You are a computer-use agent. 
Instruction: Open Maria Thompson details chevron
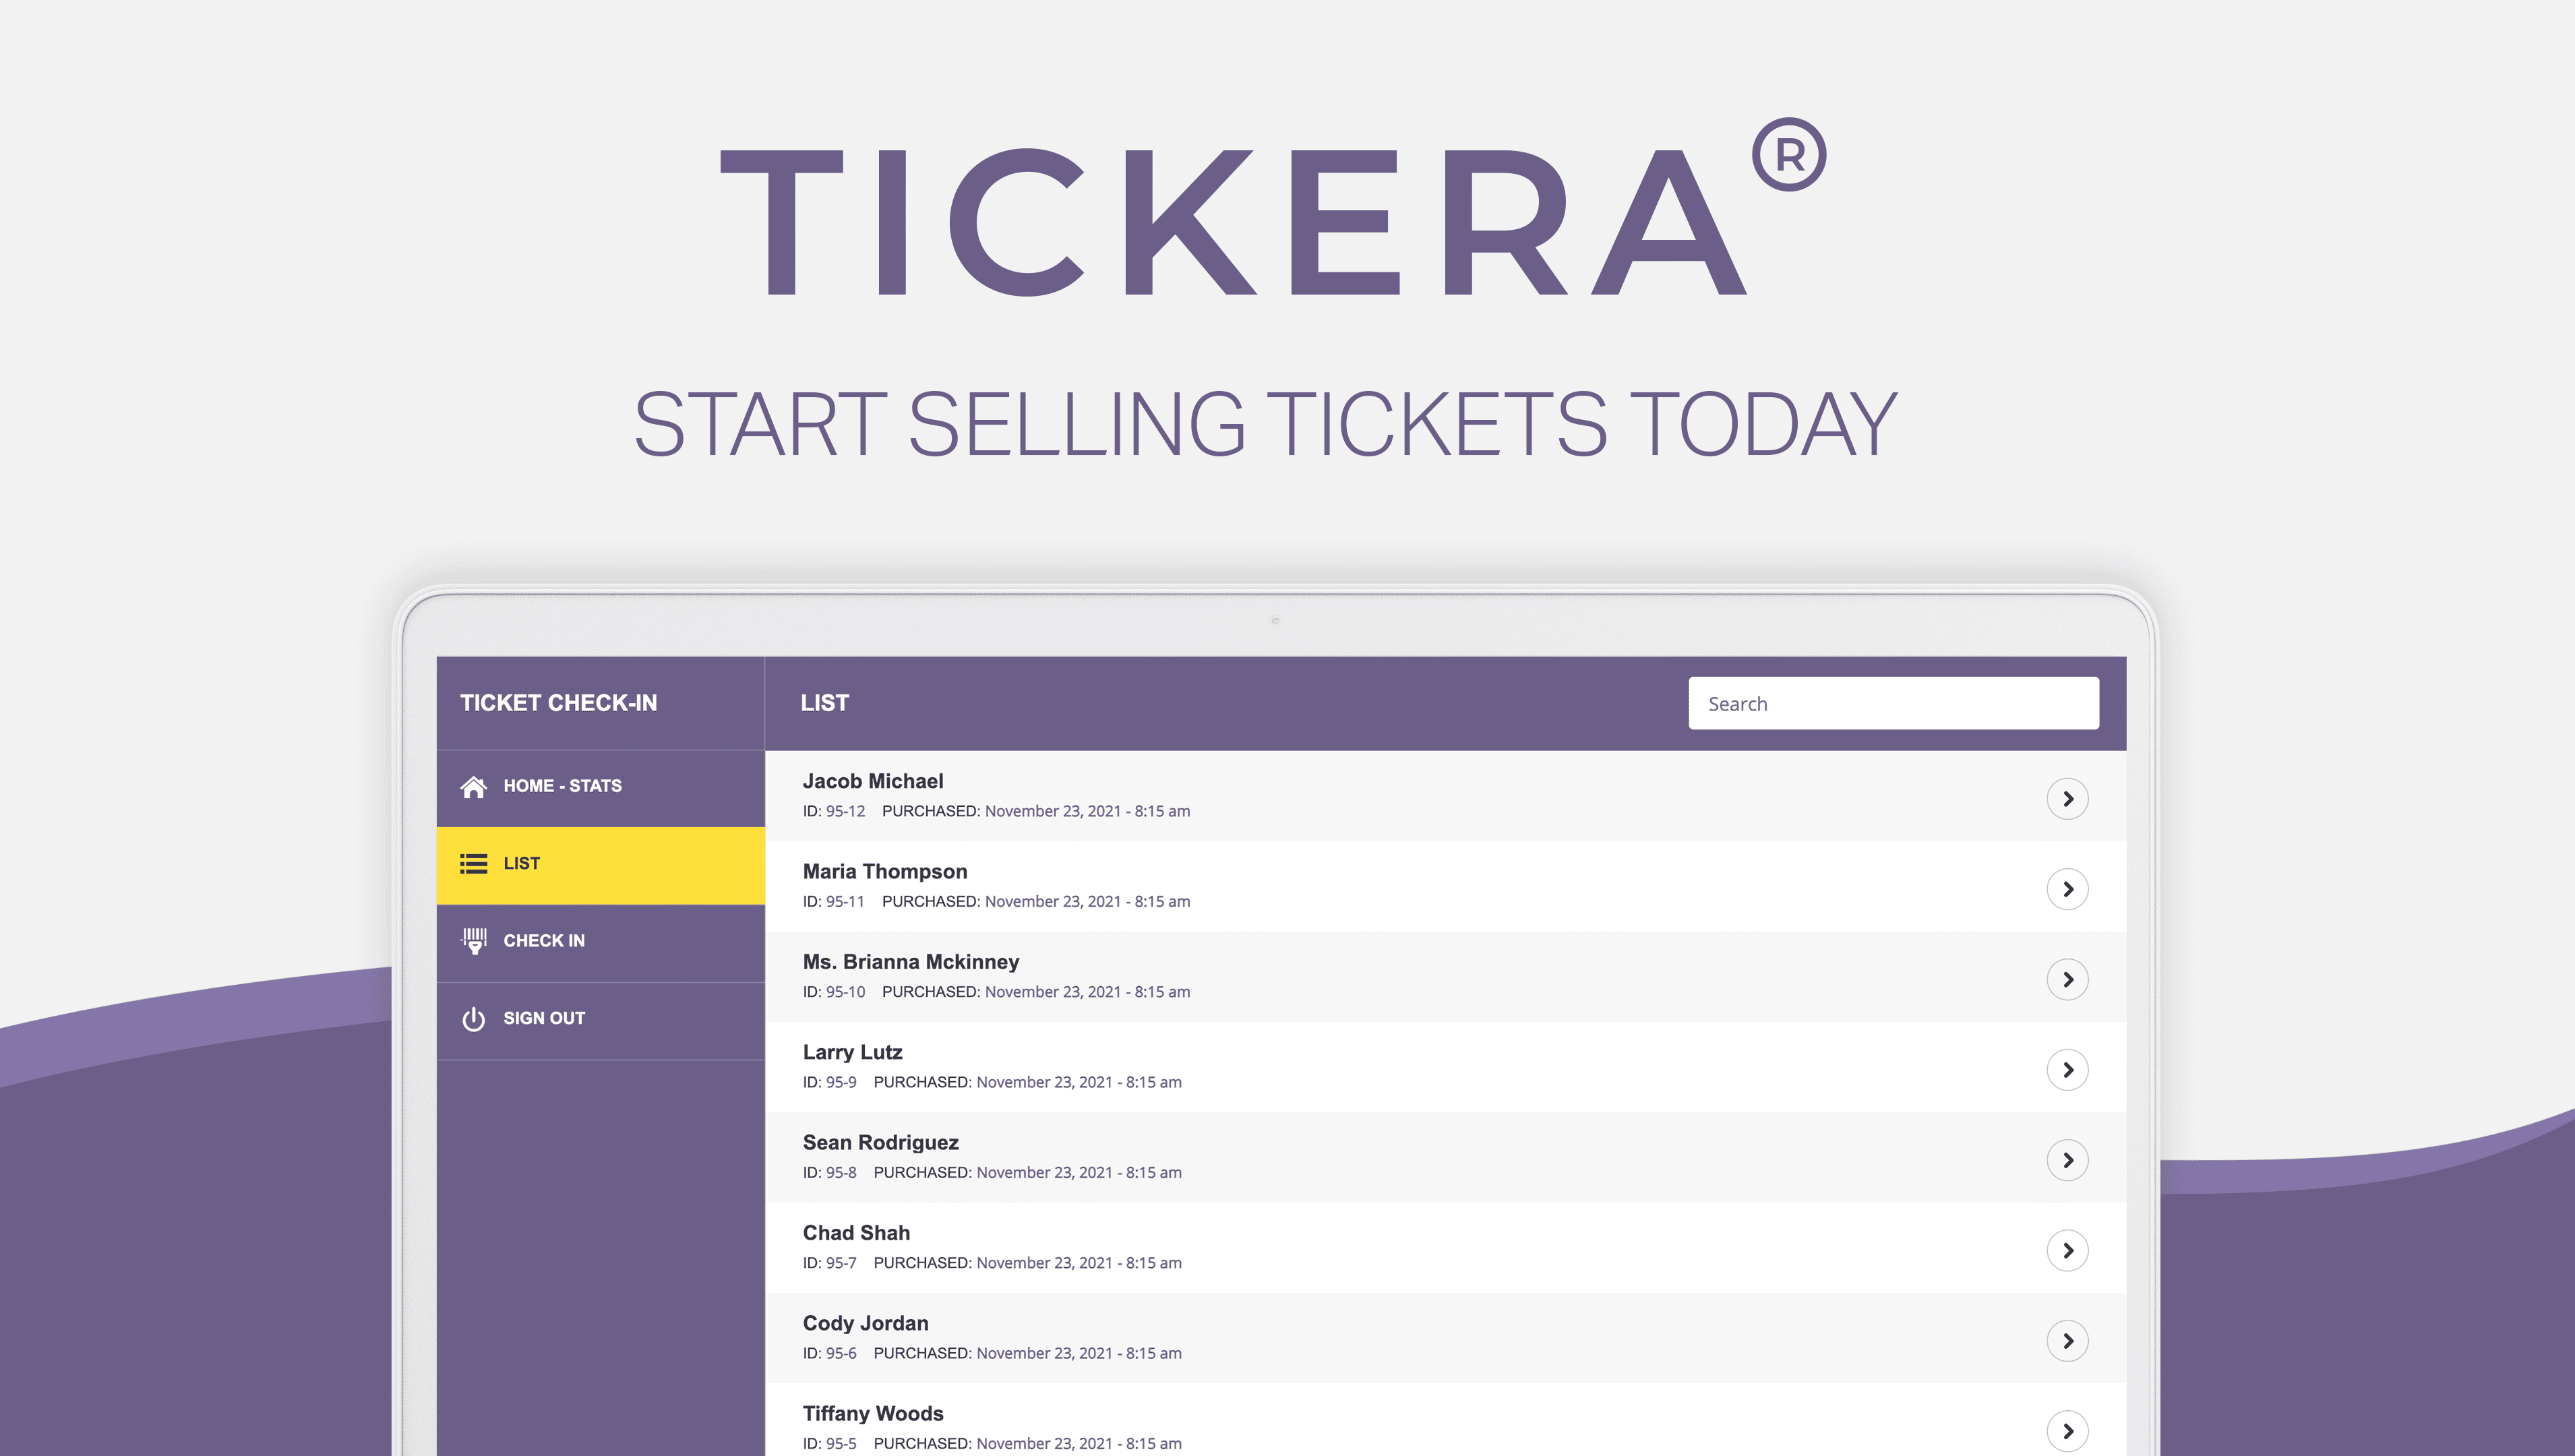[2067, 889]
